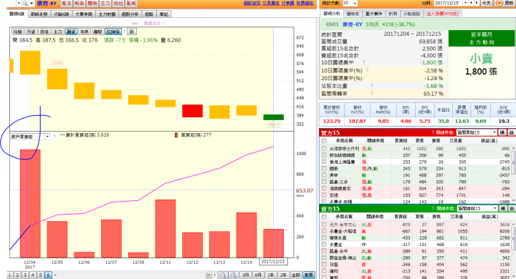Click the 看法 button in top toolbar
This screenshot has width=516, height=279.
66,4
